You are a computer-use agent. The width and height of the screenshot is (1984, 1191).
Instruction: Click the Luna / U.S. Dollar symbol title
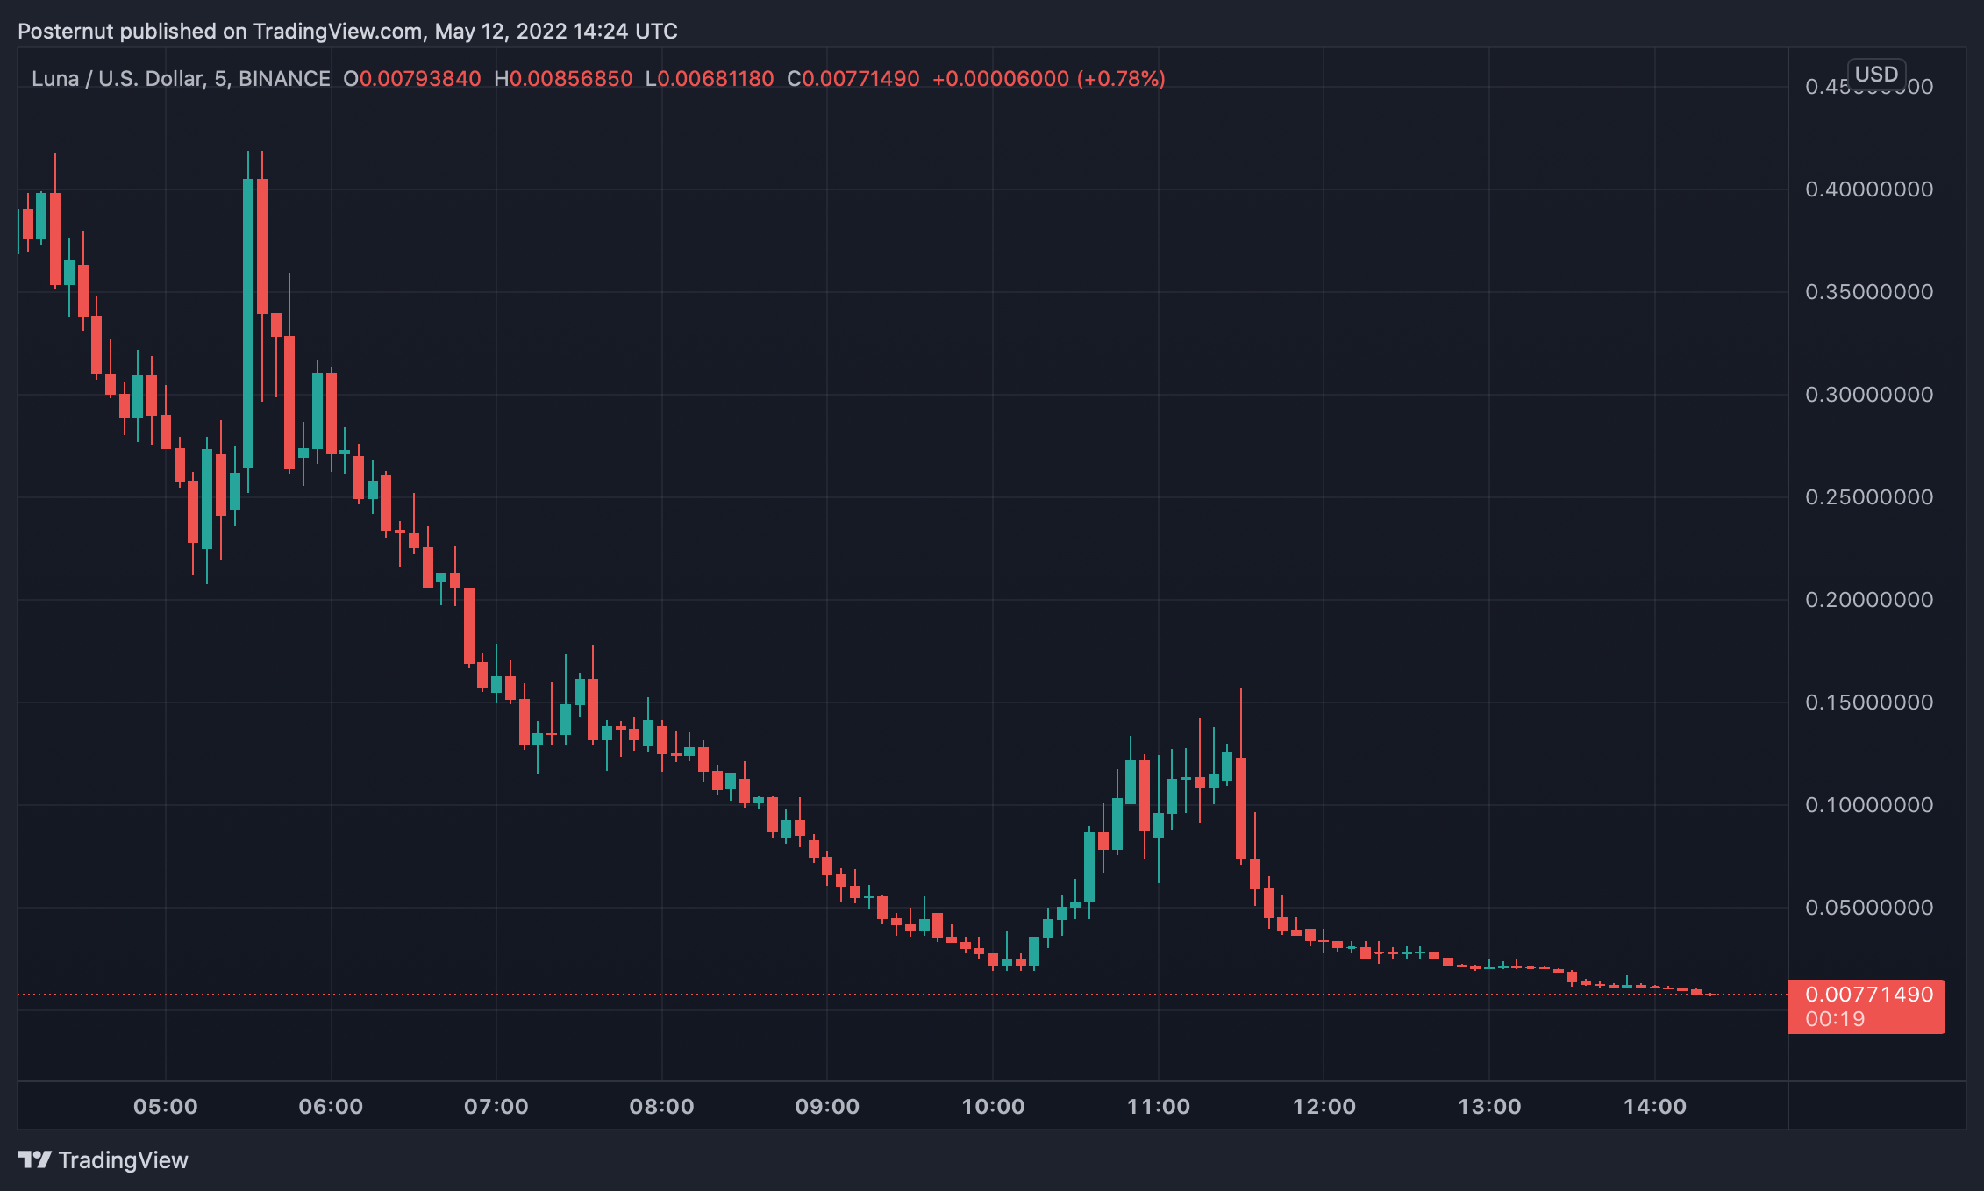(x=181, y=78)
